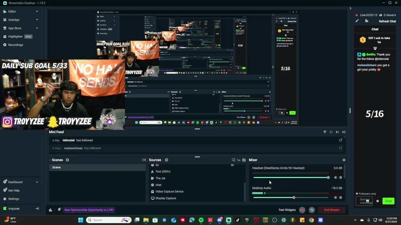Expand the Dashboard menu chevron

[x=37, y=182]
